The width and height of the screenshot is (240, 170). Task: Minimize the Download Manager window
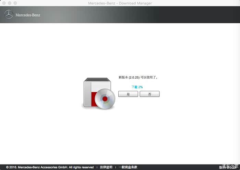pyautogui.click(x=10, y=3)
